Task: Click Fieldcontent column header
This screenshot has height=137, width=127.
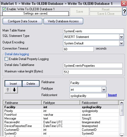Action: pyautogui.click(x=99, y=103)
